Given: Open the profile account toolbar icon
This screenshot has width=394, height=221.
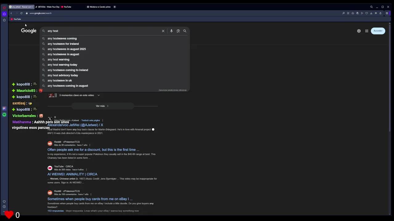Looking at the screenshot, I should tap(380, 13).
